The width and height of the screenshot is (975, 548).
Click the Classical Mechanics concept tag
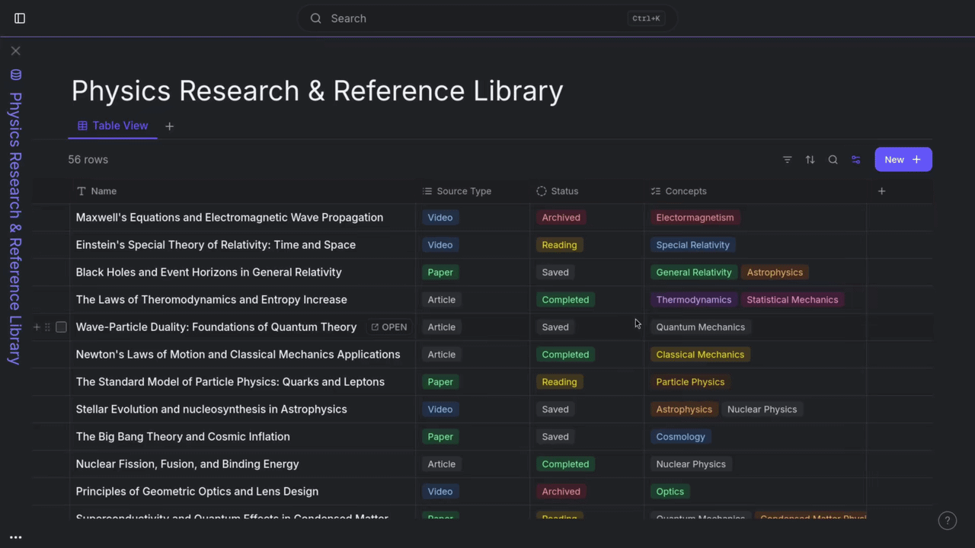(700, 355)
